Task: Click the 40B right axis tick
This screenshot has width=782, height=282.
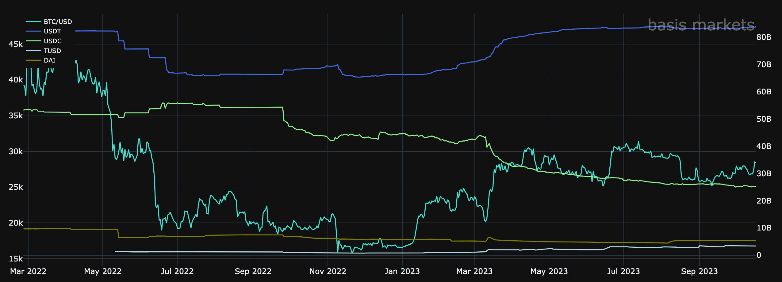Action: [764, 146]
